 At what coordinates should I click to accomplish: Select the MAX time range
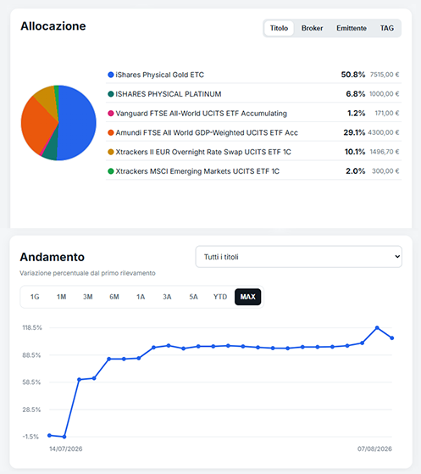[247, 297]
